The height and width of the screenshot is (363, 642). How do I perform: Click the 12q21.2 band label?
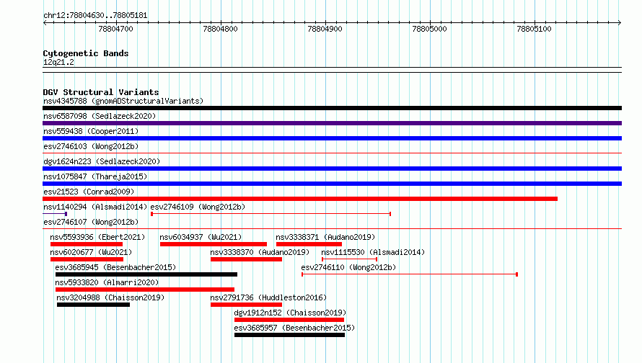tap(58, 62)
